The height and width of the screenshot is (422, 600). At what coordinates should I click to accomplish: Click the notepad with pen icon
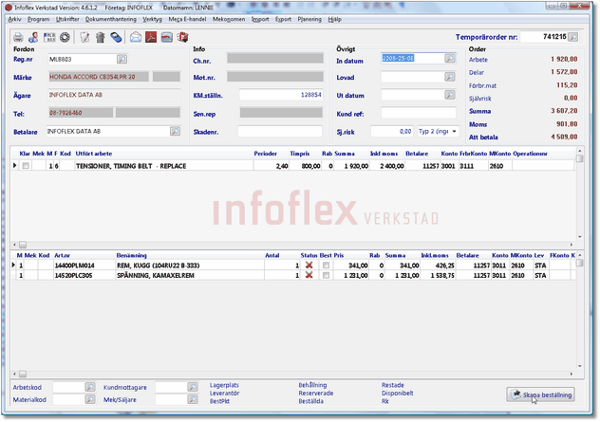84,37
